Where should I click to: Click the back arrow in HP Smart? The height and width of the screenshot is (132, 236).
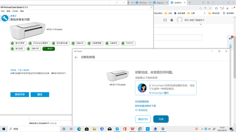(76, 57)
